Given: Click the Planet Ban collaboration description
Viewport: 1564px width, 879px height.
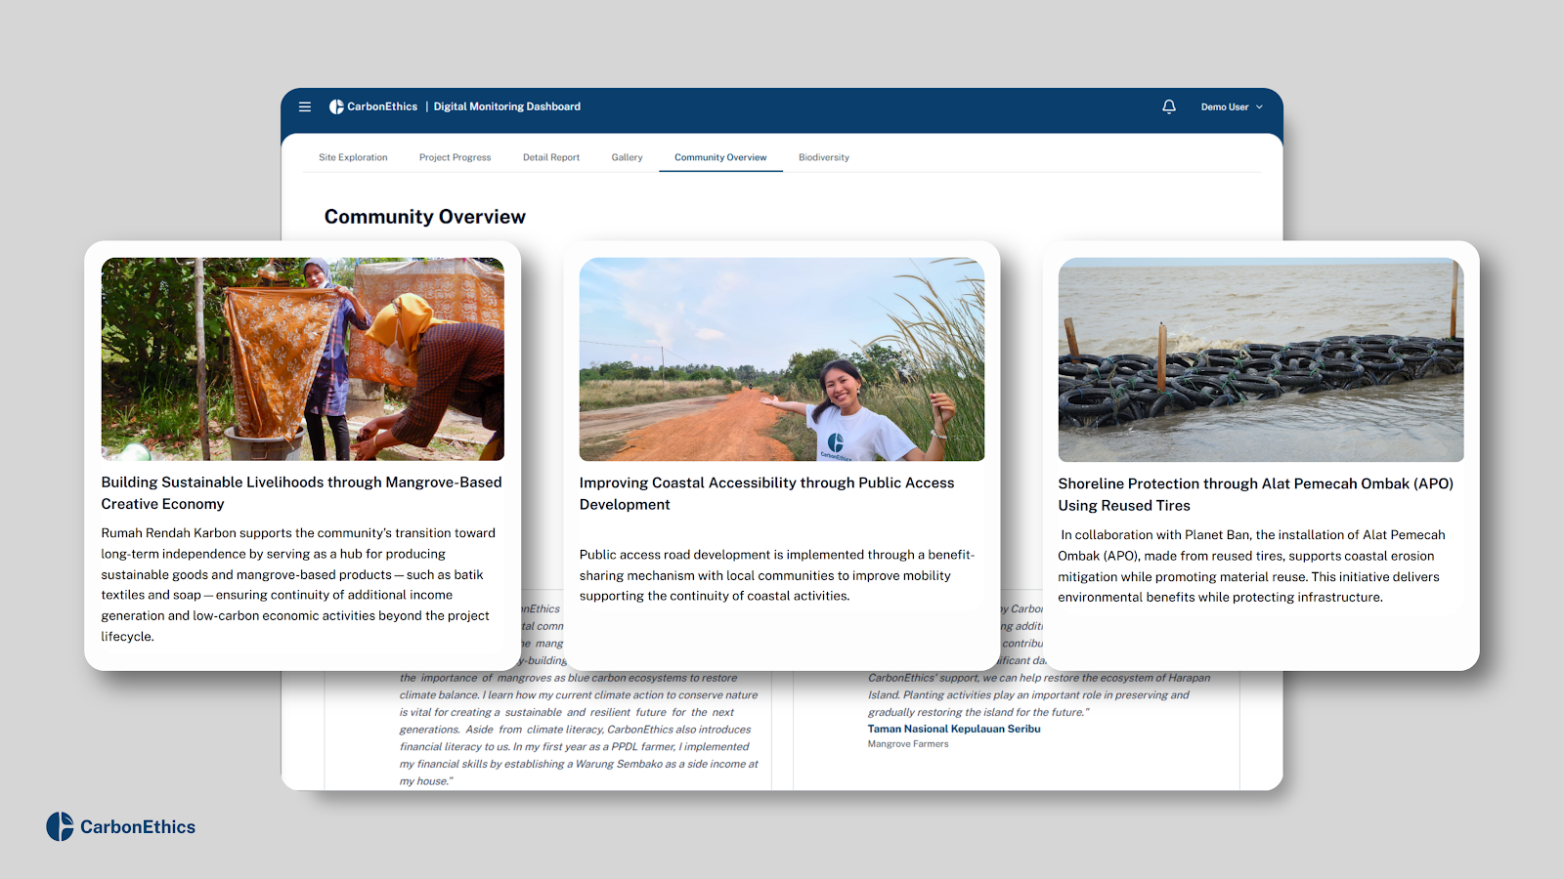Looking at the screenshot, I should tap(1252, 565).
